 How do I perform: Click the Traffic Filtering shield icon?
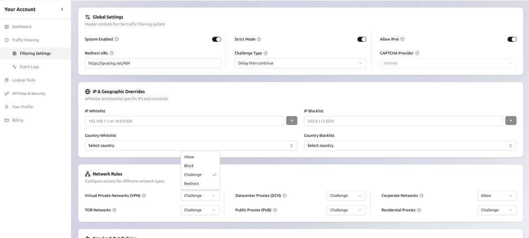pos(7,40)
